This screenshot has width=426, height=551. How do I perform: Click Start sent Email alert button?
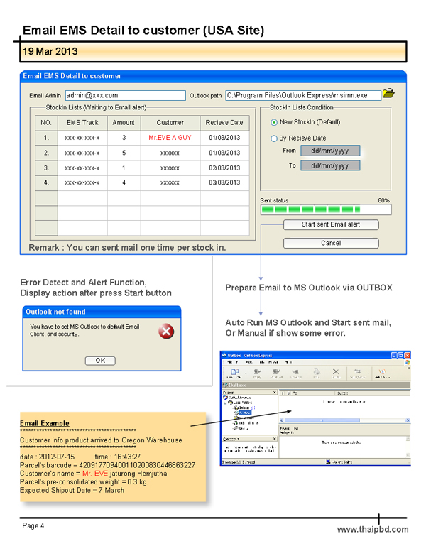tap(331, 224)
